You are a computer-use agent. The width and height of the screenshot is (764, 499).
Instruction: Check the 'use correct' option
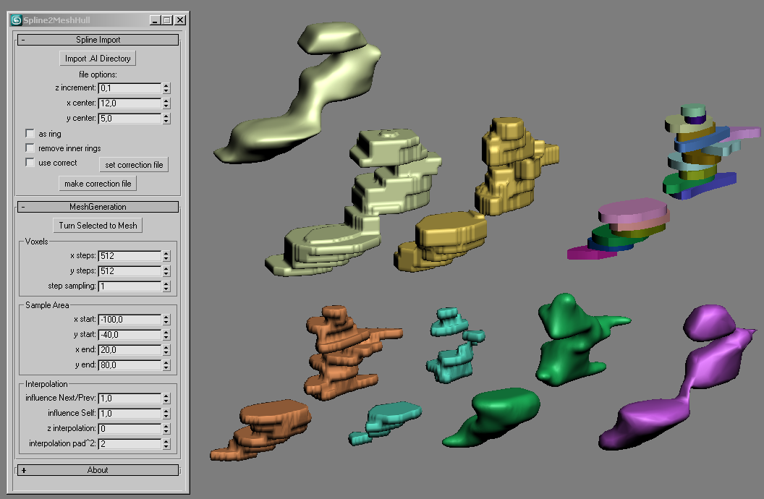(x=30, y=163)
